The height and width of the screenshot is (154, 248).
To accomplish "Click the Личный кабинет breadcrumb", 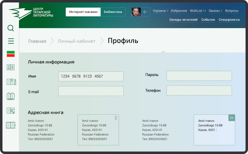I will [76, 41].
